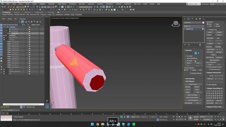Open the File menu
Image resolution: width=226 pixels, height=127 pixels.
coord(2,4)
